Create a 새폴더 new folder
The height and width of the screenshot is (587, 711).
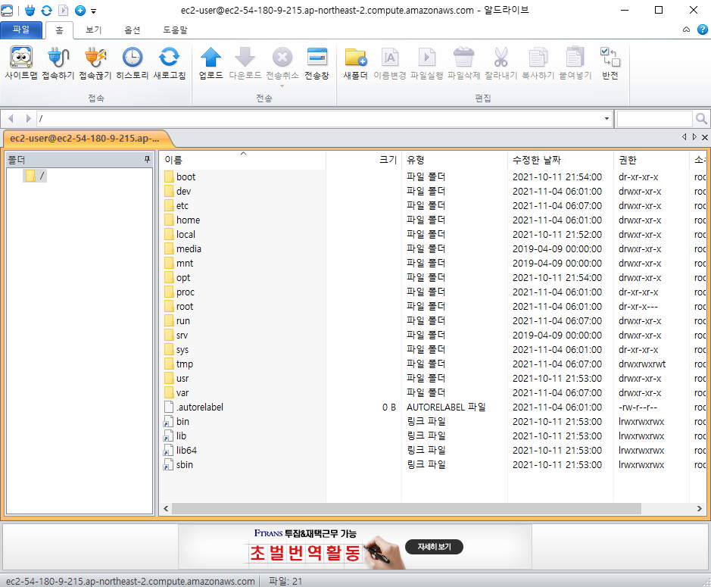(x=356, y=63)
